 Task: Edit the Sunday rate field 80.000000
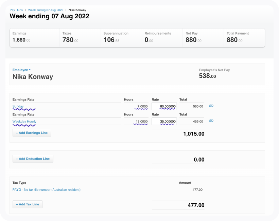click(164, 106)
